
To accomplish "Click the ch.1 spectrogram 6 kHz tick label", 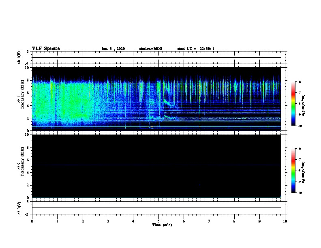I will click(28, 93).
